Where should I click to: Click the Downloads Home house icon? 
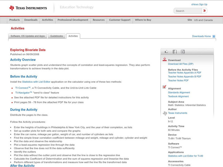[x=214, y=36]
